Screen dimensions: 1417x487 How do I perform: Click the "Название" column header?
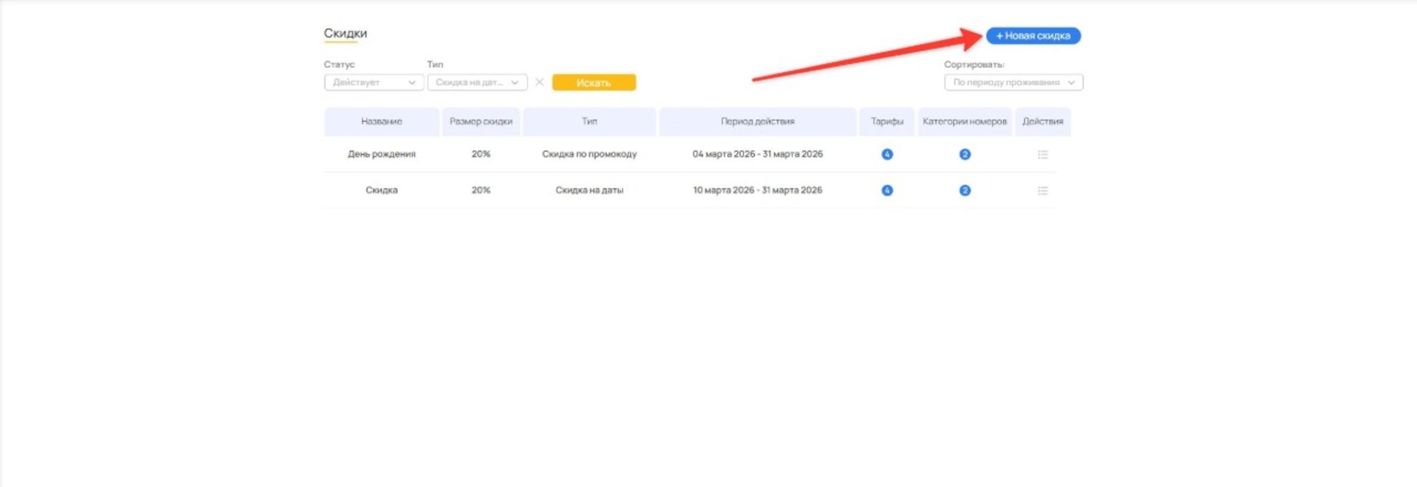pyautogui.click(x=382, y=122)
